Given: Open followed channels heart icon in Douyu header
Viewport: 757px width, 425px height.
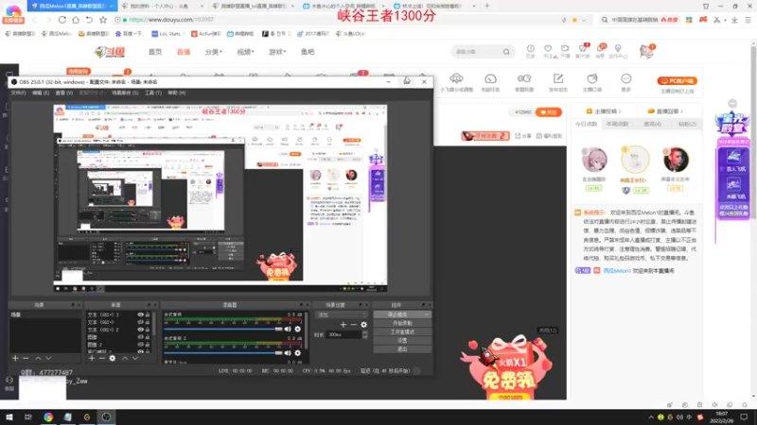Looking at the screenshot, I should [548, 49].
